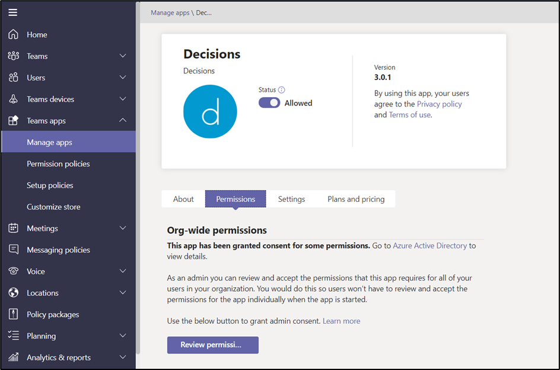The image size is (560, 370).
Task: Click the Analytics & reports chart icon
Action: [13, 357]
